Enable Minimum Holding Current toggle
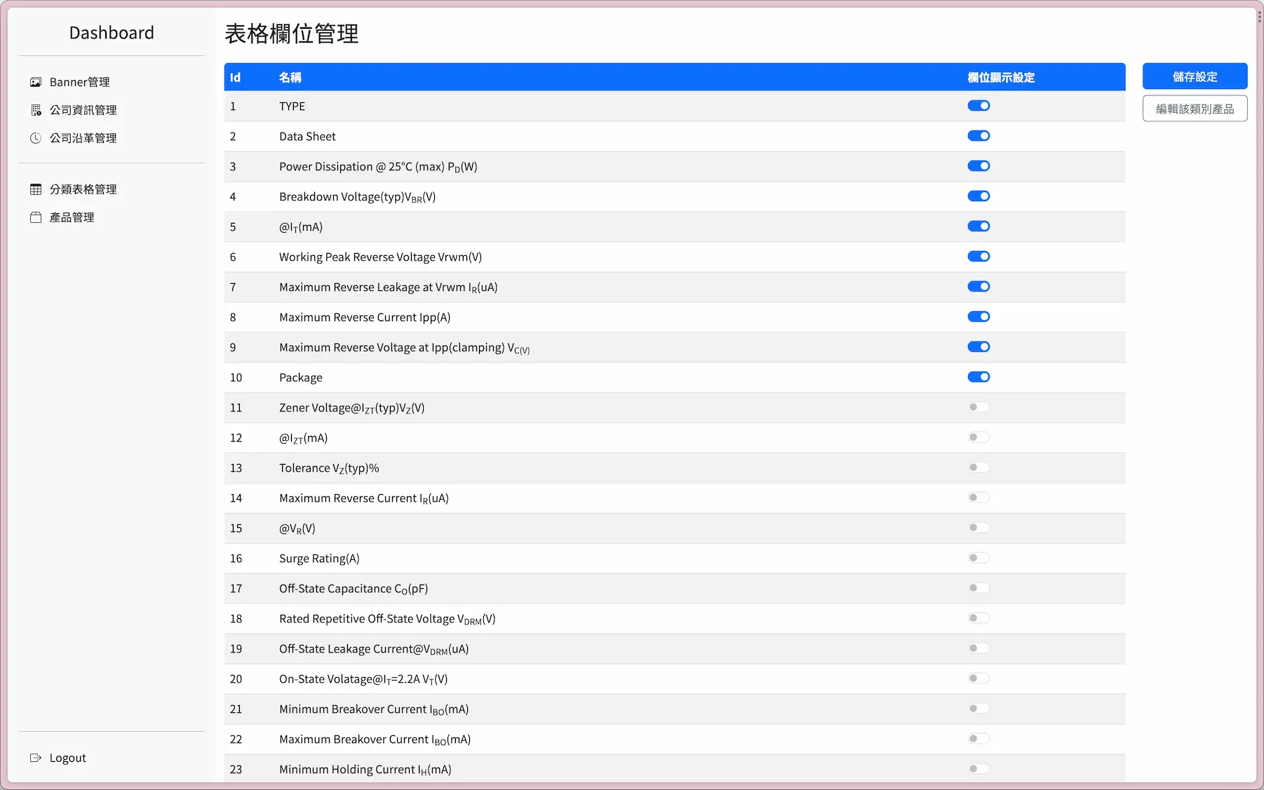Screen dimensions: 1264x790 pos(979,769)
